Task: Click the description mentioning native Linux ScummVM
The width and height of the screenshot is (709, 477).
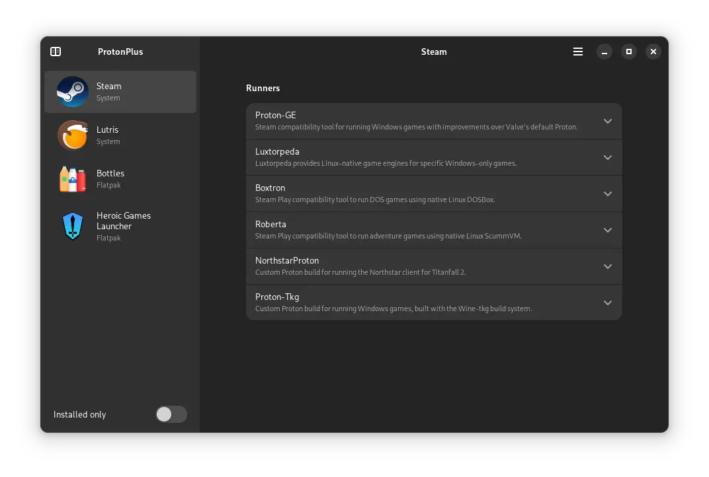Action: pos(388,236)
